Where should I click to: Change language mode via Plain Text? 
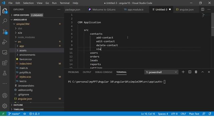click(194, 114)
